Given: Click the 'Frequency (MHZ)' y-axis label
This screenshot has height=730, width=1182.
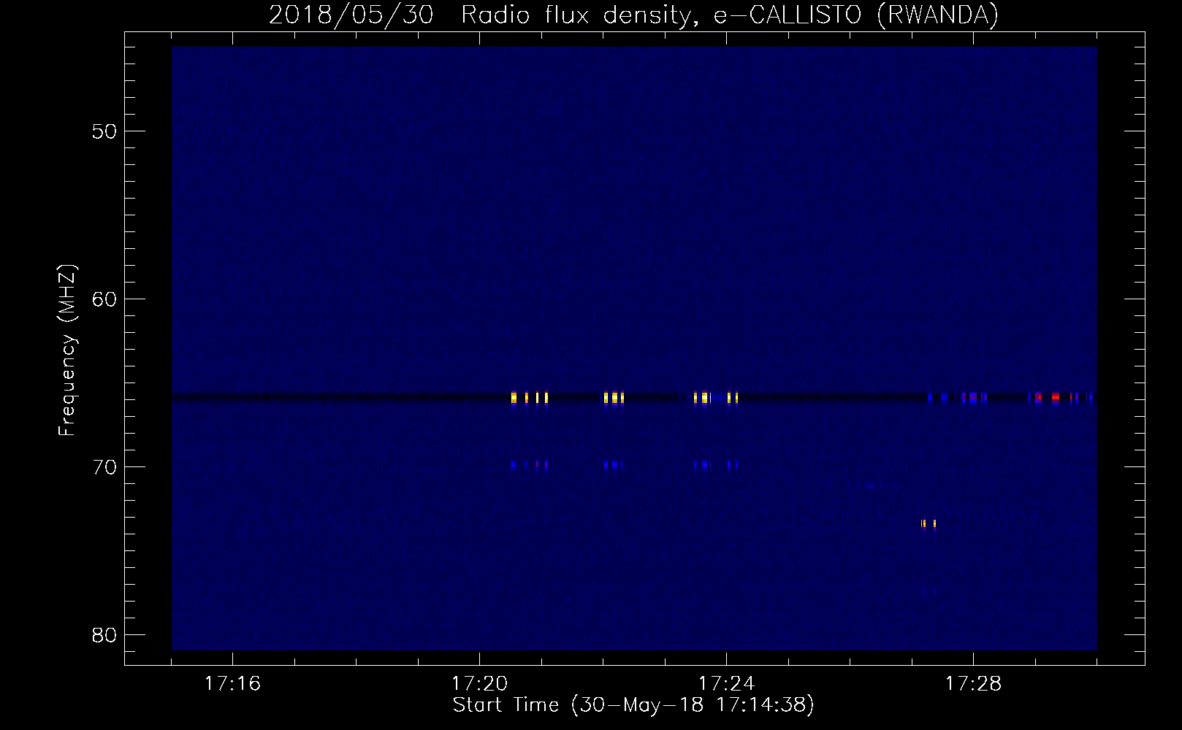Looking at the screenshot, I should (x=67, y=350).
